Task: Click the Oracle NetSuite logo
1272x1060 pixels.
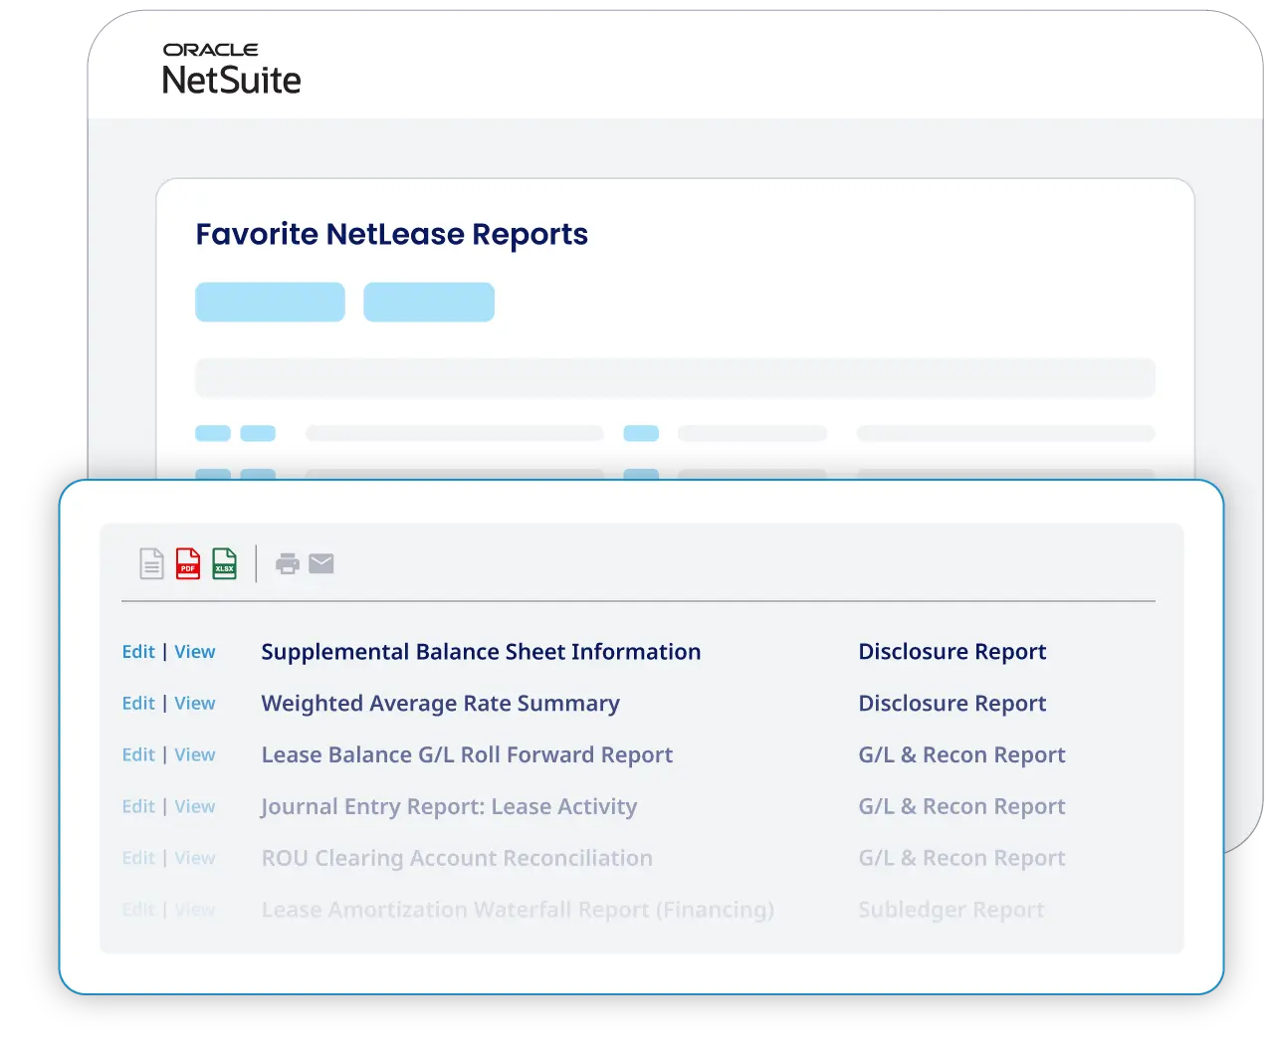Action: pos(232,69)
